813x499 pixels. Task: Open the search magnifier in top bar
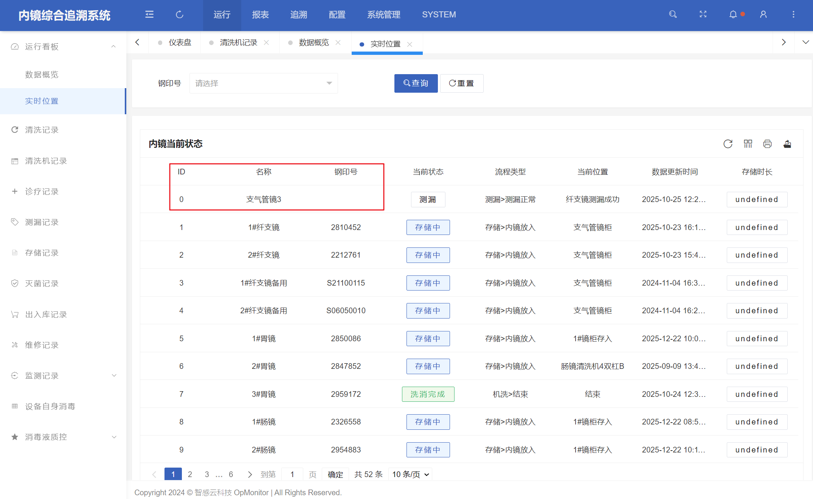click(x=673, y=14)
